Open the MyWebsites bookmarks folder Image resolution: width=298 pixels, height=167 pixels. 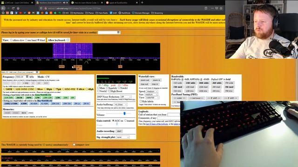click(x=77, y=13)
